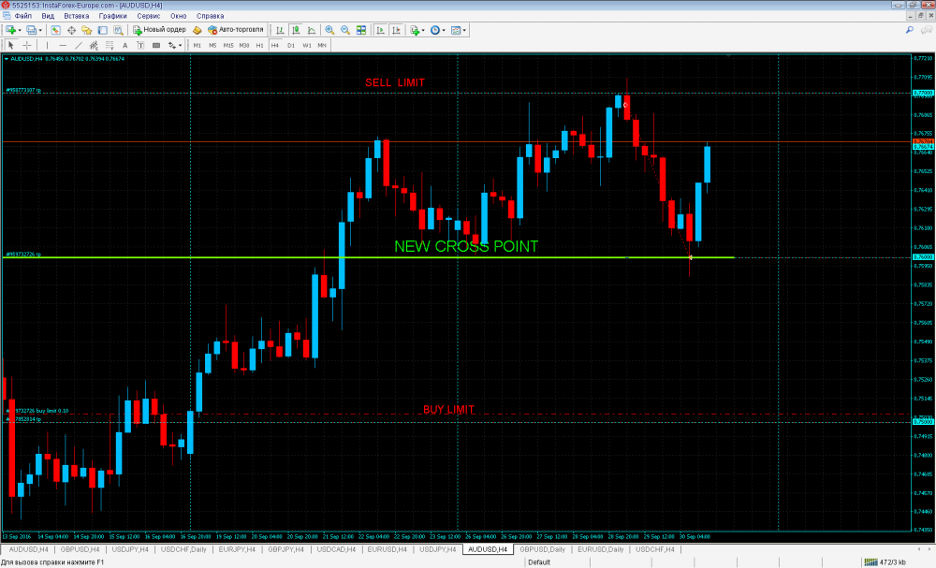Open the Файл menu
Viewport: 936px width, 568px height.
pos(22,16)
